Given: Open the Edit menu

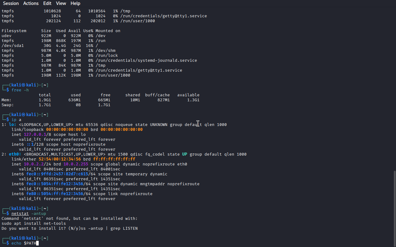Looking at the screenshot, I should tap(47, 3).
